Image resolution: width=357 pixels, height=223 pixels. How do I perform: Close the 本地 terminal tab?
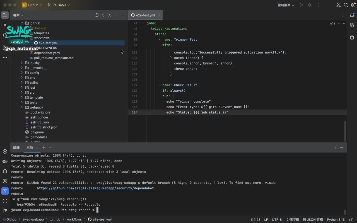37,147
